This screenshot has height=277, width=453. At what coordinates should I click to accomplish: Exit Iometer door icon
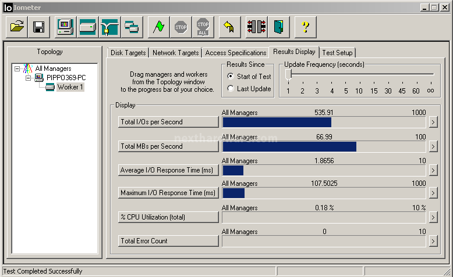coord(278,27)
